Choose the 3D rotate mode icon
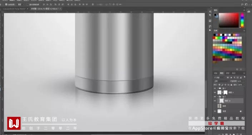This screenshot has width=252, height=135. pyautogui.click(x=107, y=5)
